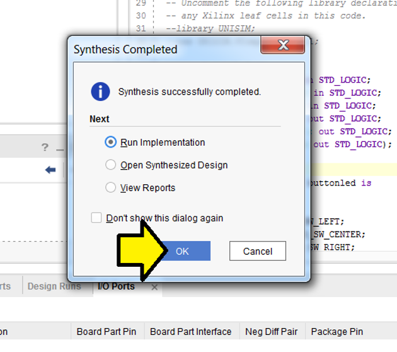Select the View Reports radio option
Image resolution: width=397 pixels, height=352 pixels.
[x=111, y=188]
